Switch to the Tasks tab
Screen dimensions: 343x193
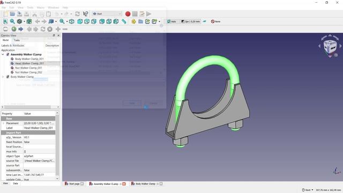pyautogui.click(x=17, y=40)
